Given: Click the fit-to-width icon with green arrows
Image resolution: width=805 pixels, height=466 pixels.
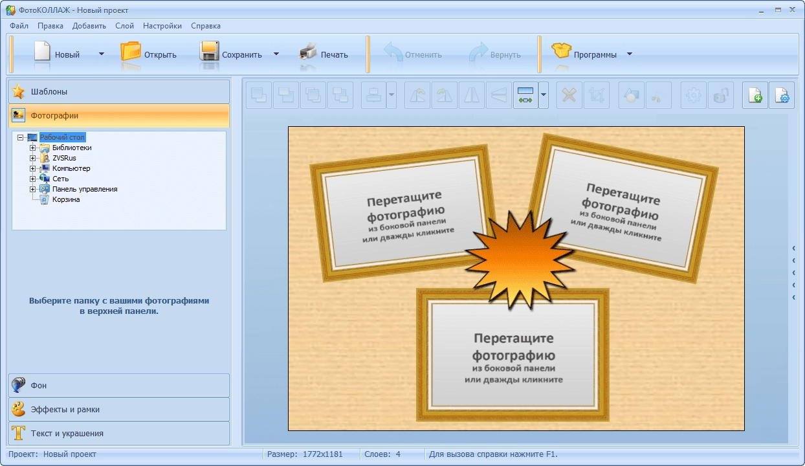Looking at the screenshot, I should click(525, 95).
